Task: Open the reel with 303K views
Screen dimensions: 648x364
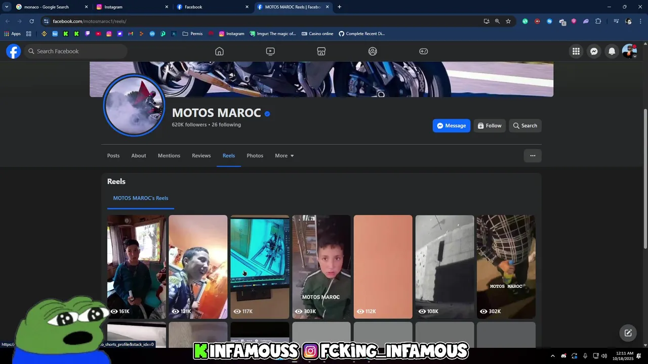Action: (321, 267)
